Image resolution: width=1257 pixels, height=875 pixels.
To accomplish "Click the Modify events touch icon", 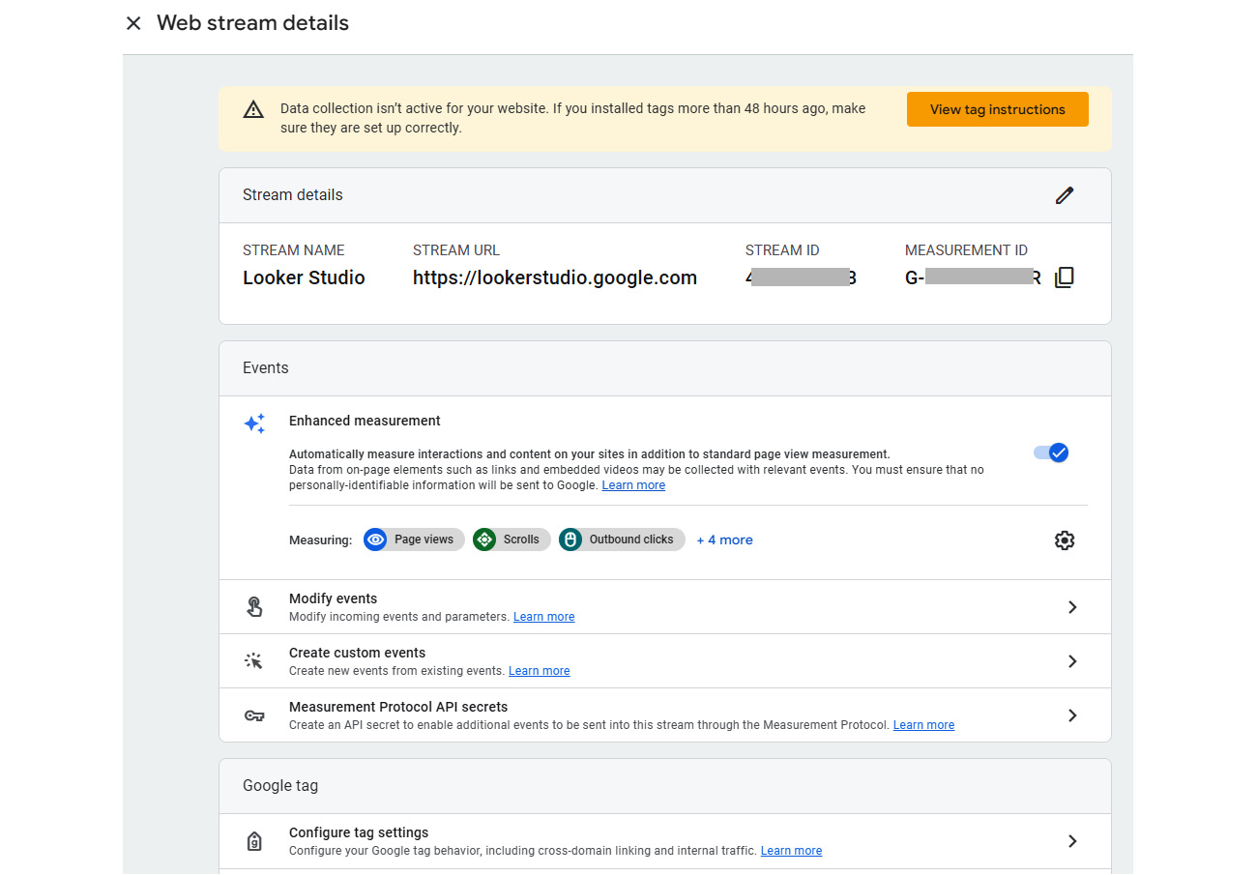I will click(254, 607).
